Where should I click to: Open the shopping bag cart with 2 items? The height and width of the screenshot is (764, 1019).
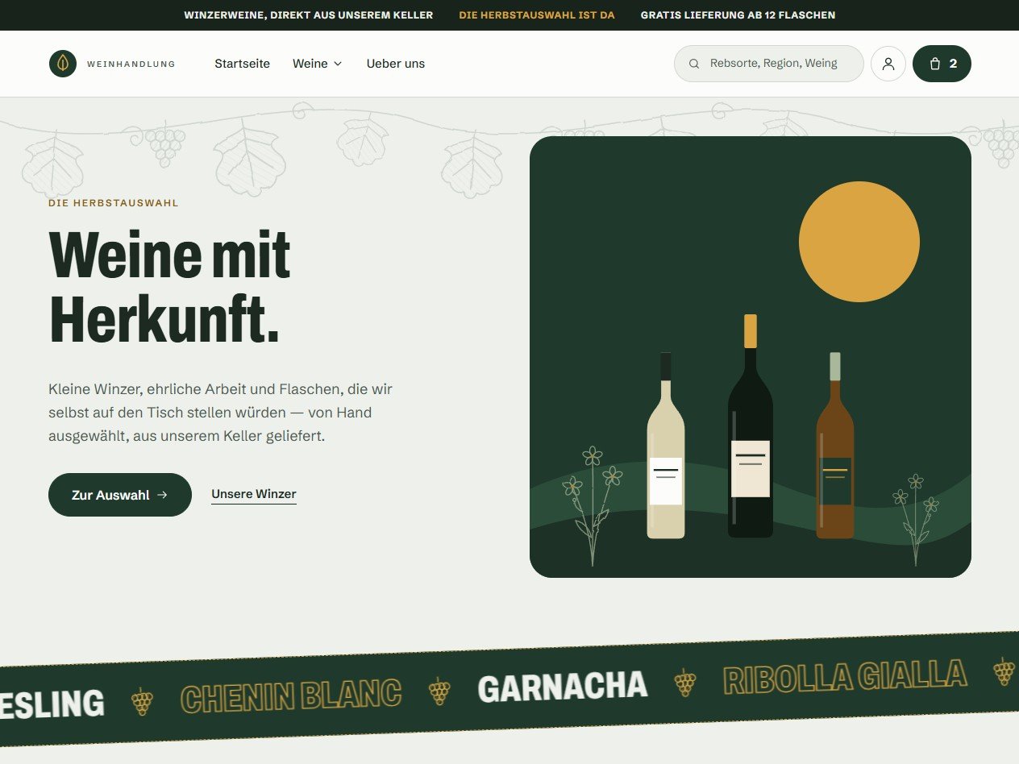point(942,64)
